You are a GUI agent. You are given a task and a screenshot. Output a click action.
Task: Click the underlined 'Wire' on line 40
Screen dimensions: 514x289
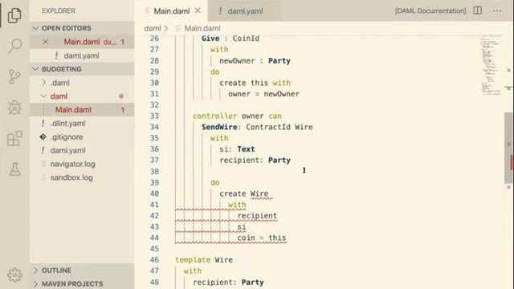point(259,193)
